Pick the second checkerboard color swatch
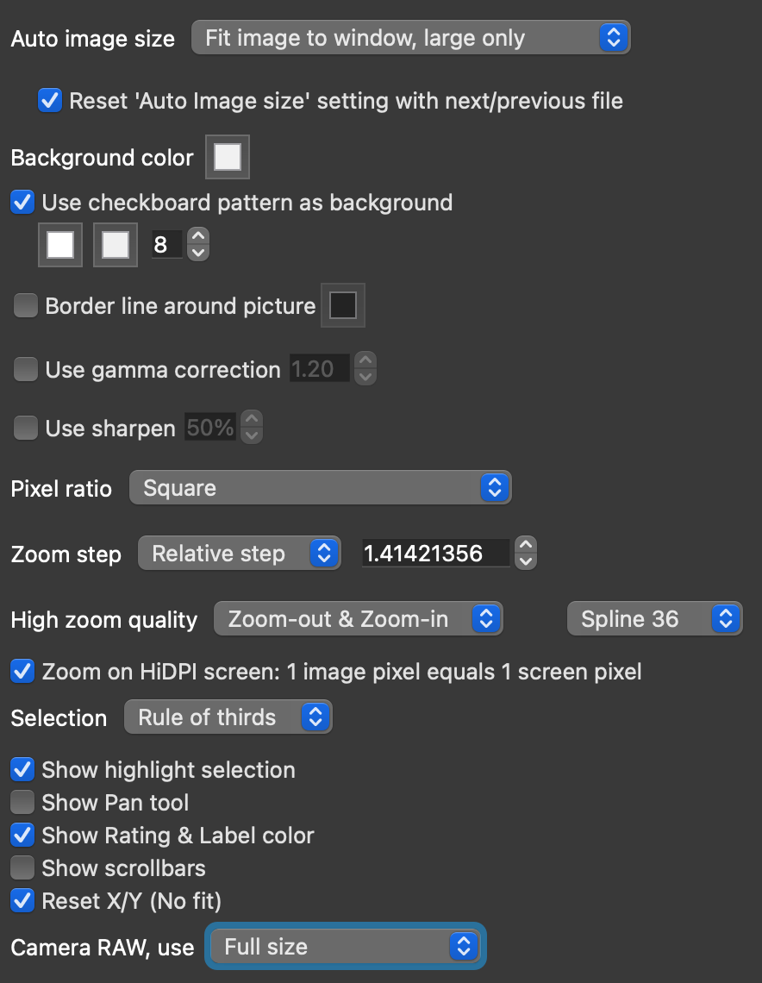762x983 pixels. click(116, 245)
